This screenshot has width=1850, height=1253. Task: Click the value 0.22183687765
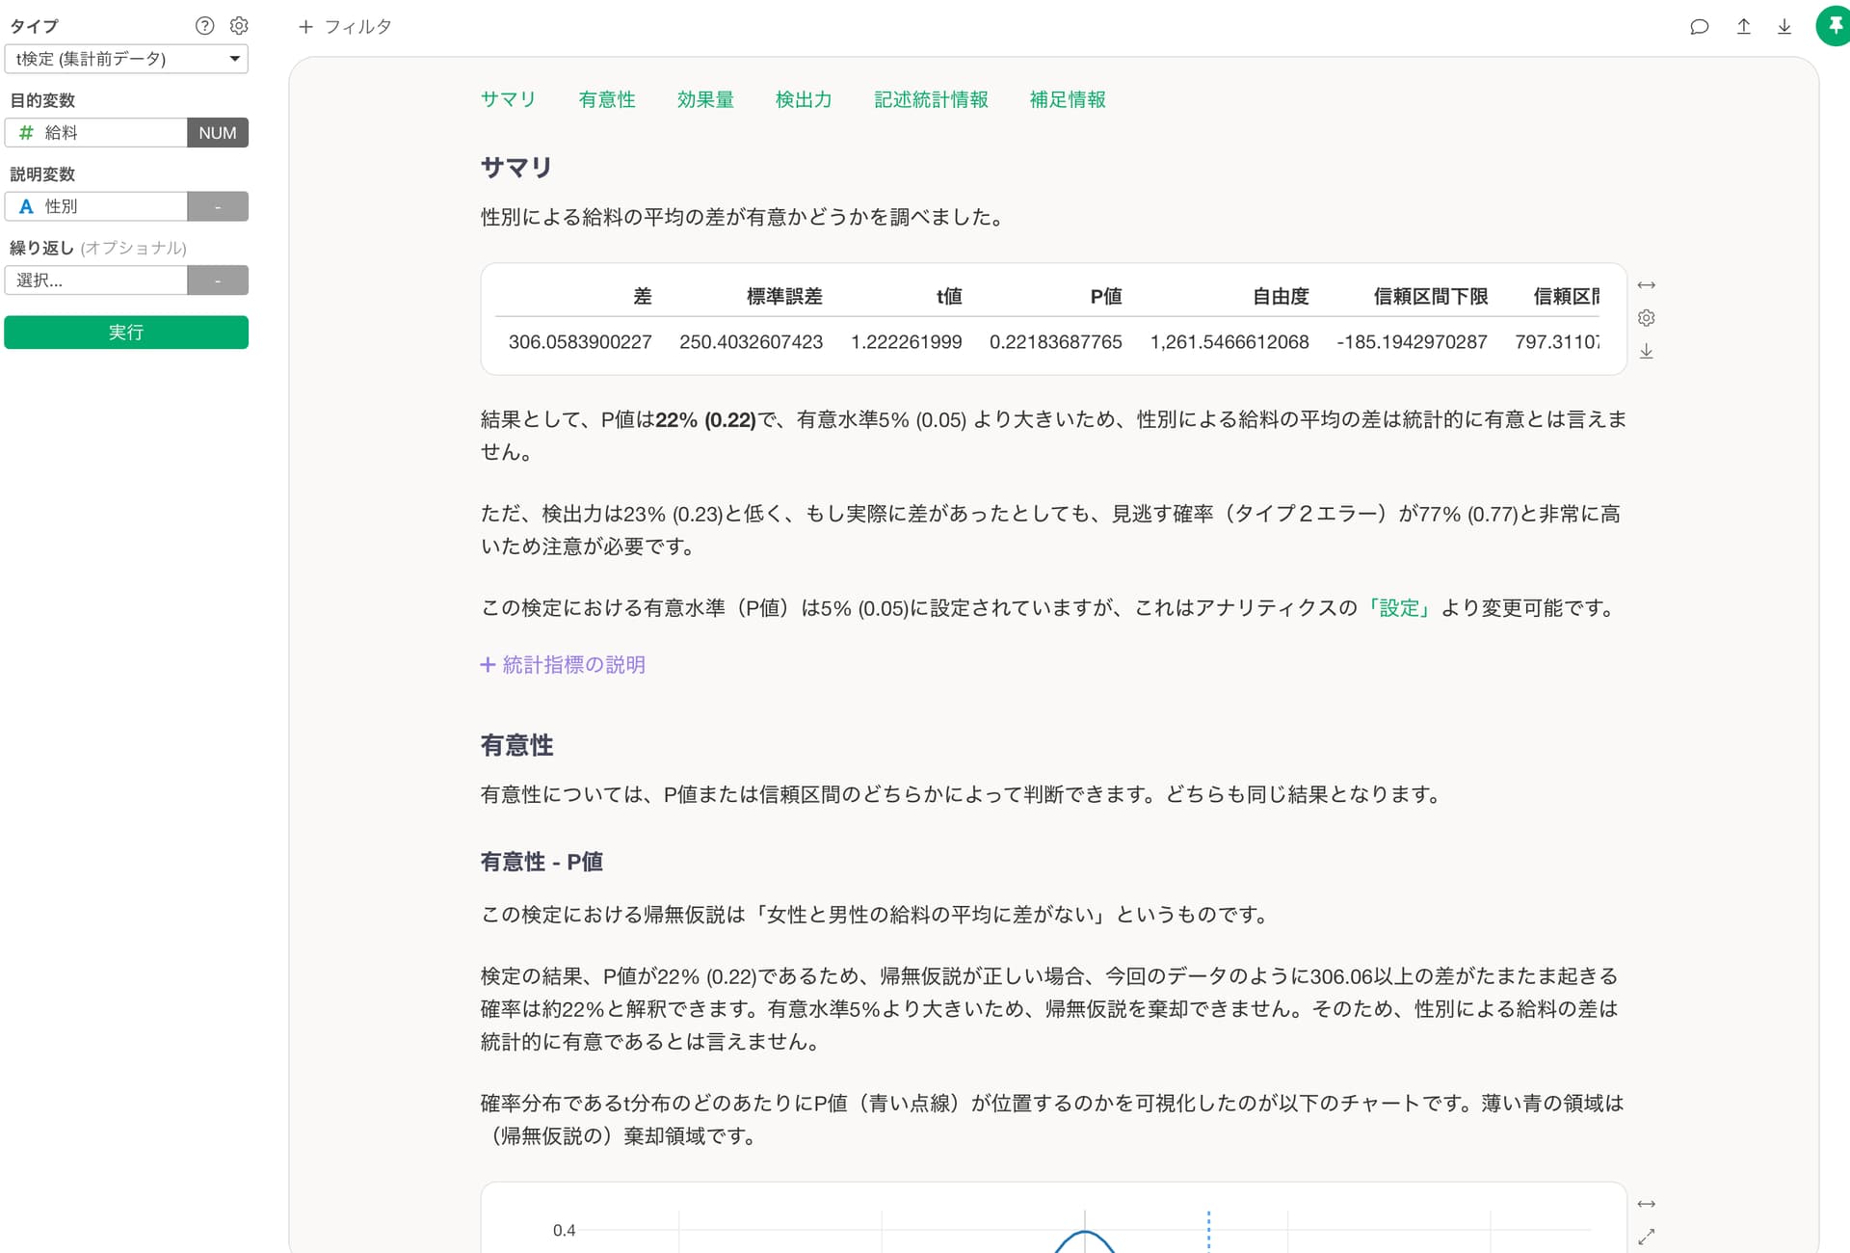pyautogui.click(x=1056, y=342)
